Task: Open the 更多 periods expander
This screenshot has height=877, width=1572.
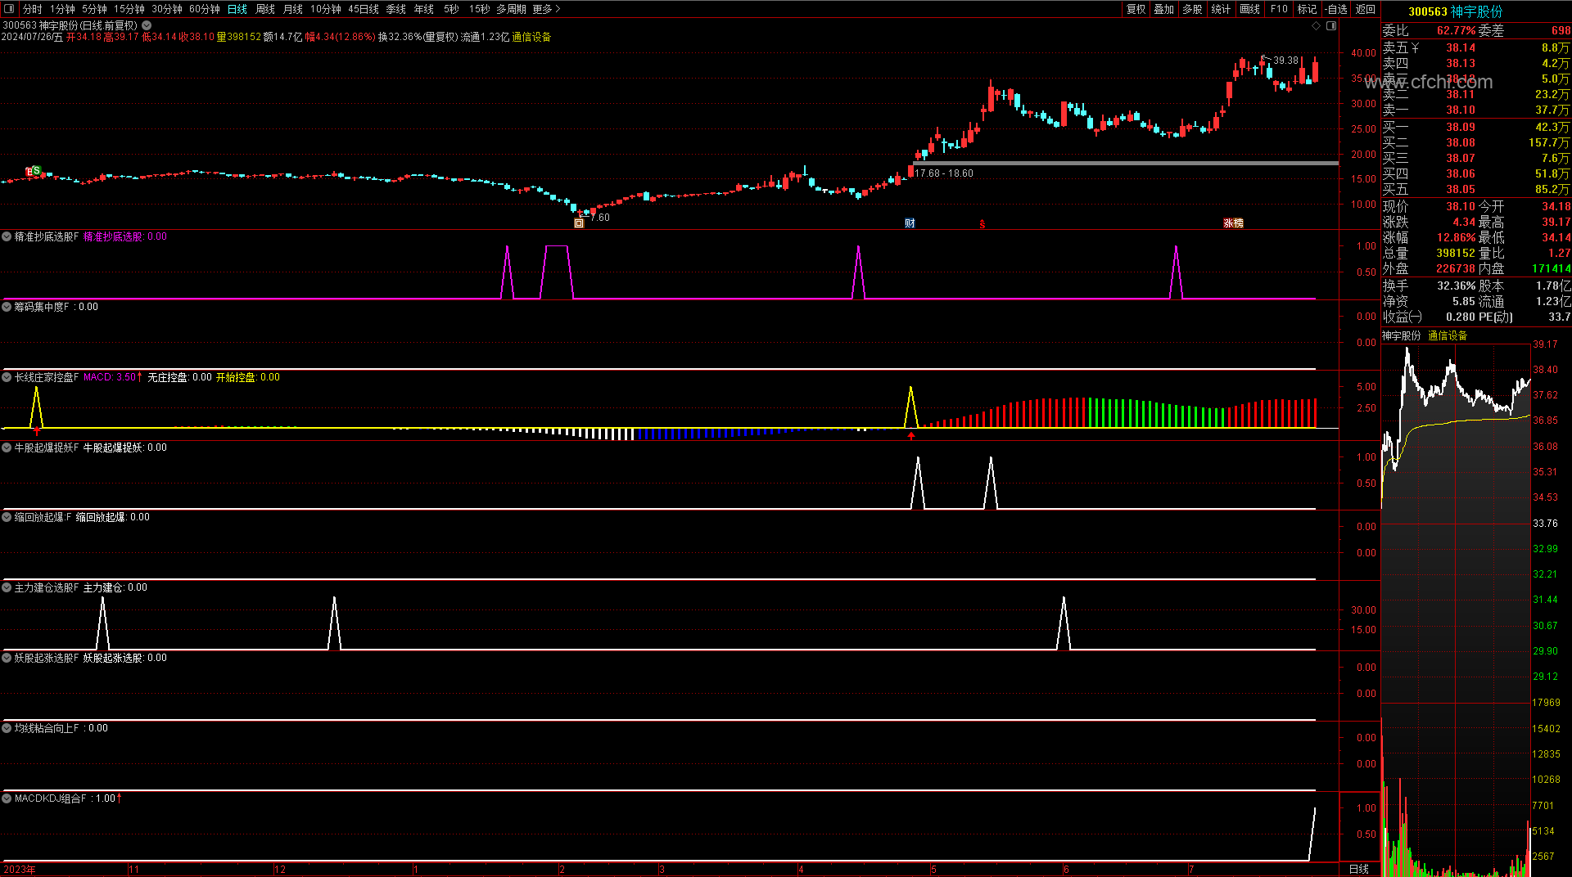Action: tap(546, 9)
